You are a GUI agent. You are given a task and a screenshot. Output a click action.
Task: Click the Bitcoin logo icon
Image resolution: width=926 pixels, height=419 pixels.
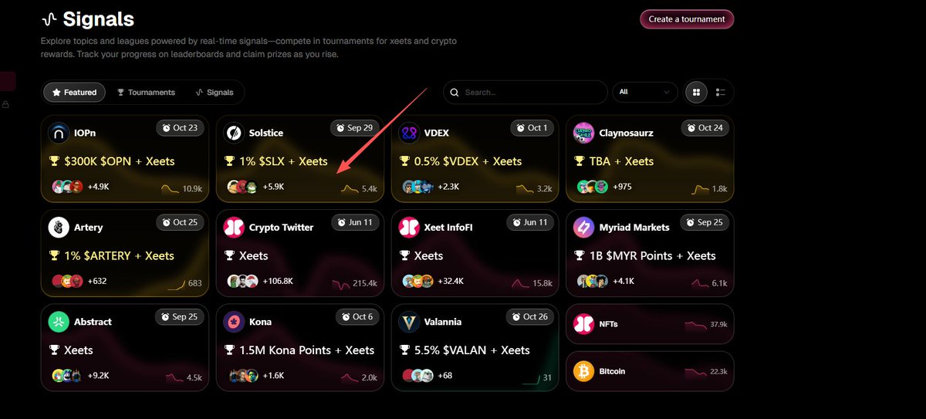coord(583,372)
